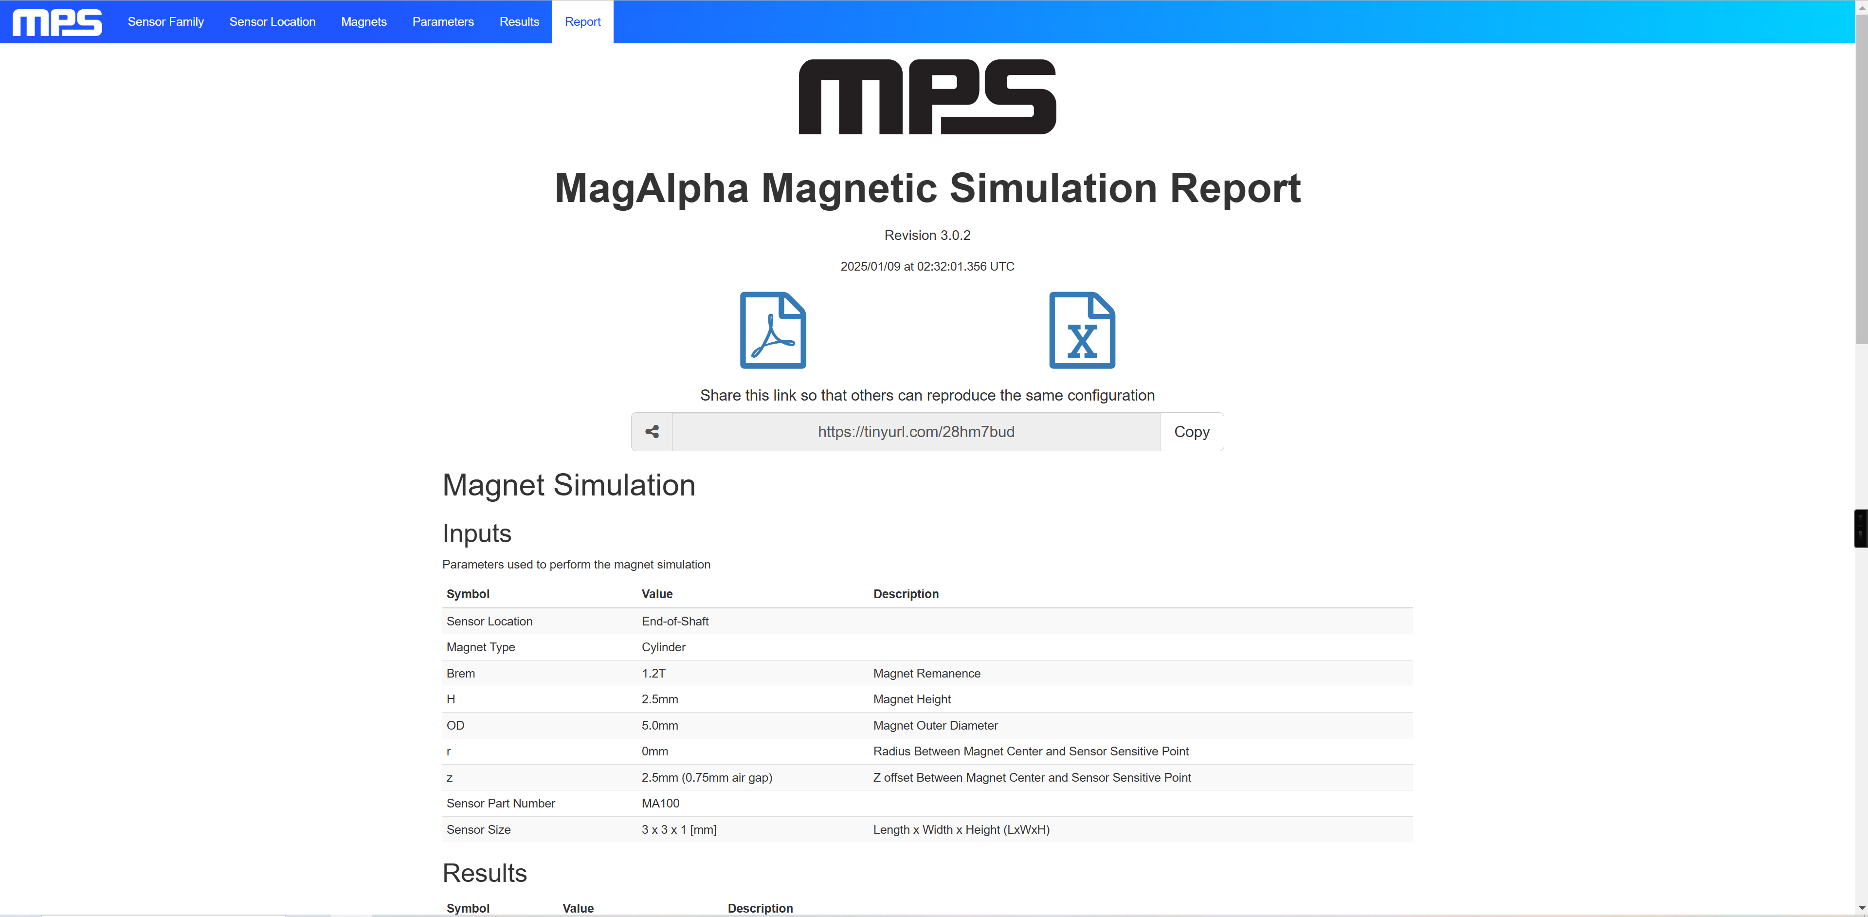Switch to the Magnets tab

(363, 22)
